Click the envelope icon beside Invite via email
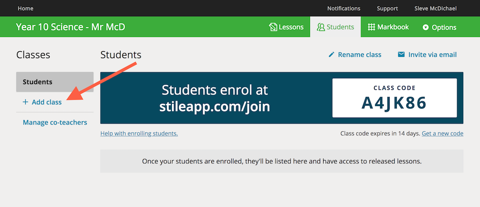Viewport: 480px width, 207px height. (401, 54)
